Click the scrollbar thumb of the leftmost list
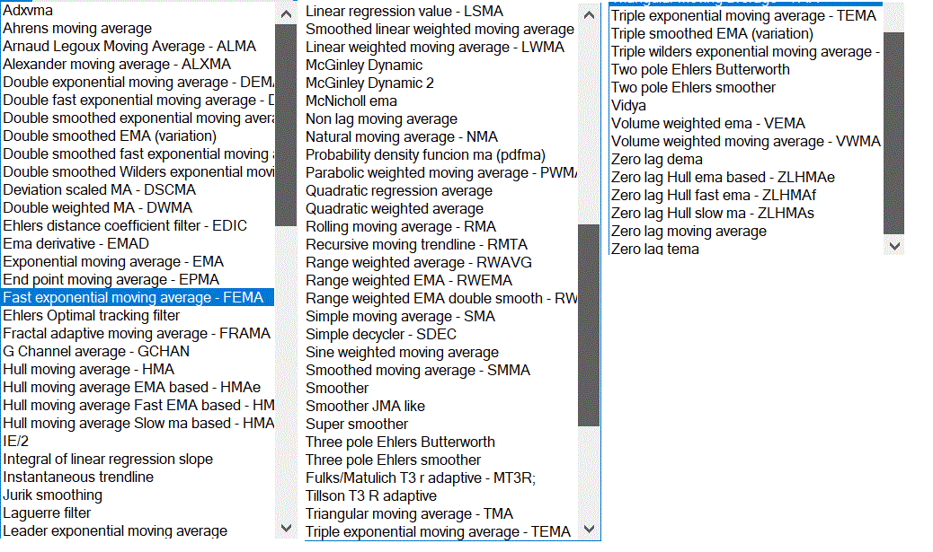The height and width of the screenshot is (552, 933). (286, 126)
